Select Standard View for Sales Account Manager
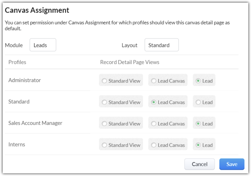The image size is (251, 176). (x=105, y=124)
